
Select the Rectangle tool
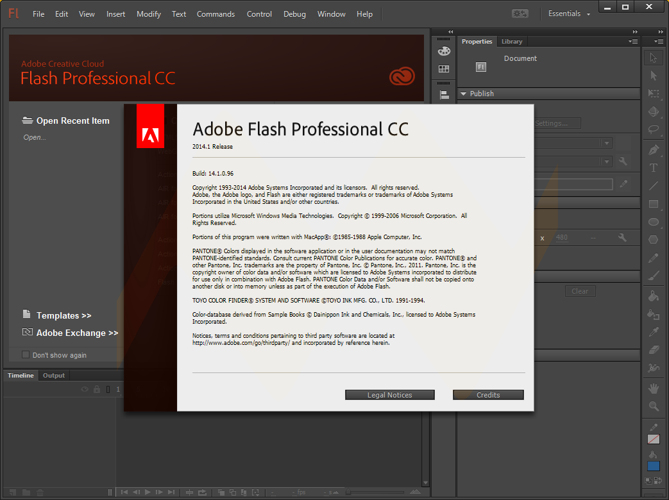pos(653,204)
